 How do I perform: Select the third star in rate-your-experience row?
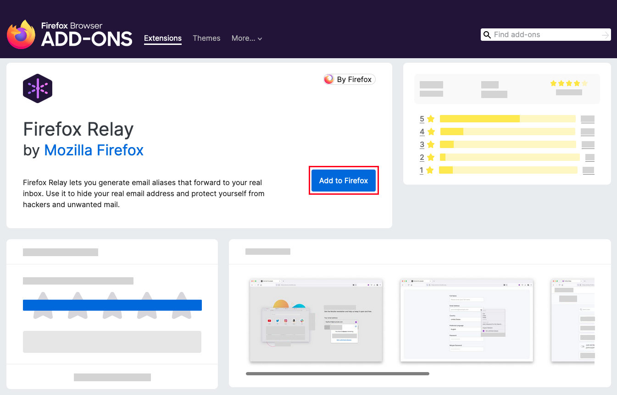(x=112, y=305)
